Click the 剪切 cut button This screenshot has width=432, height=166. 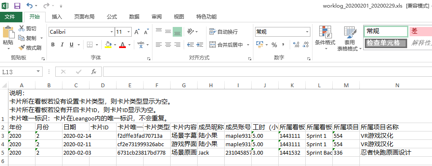pyautogui.click(x=27, y=29)
